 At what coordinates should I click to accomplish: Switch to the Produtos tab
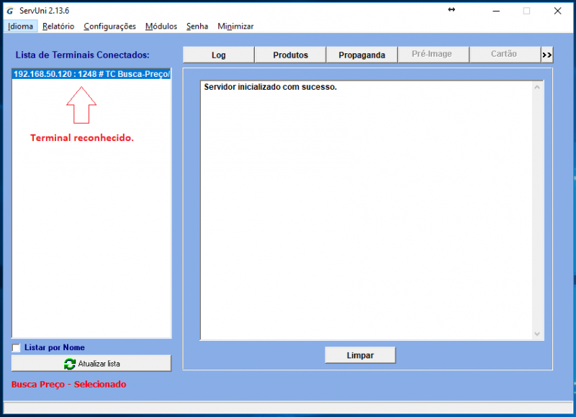[x=290, y=54]
